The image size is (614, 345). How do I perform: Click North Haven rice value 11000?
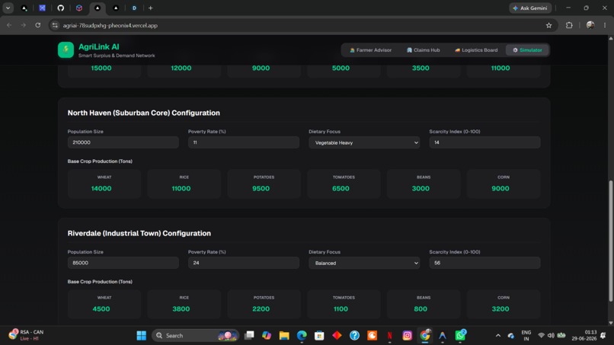[x=181, y=188]
